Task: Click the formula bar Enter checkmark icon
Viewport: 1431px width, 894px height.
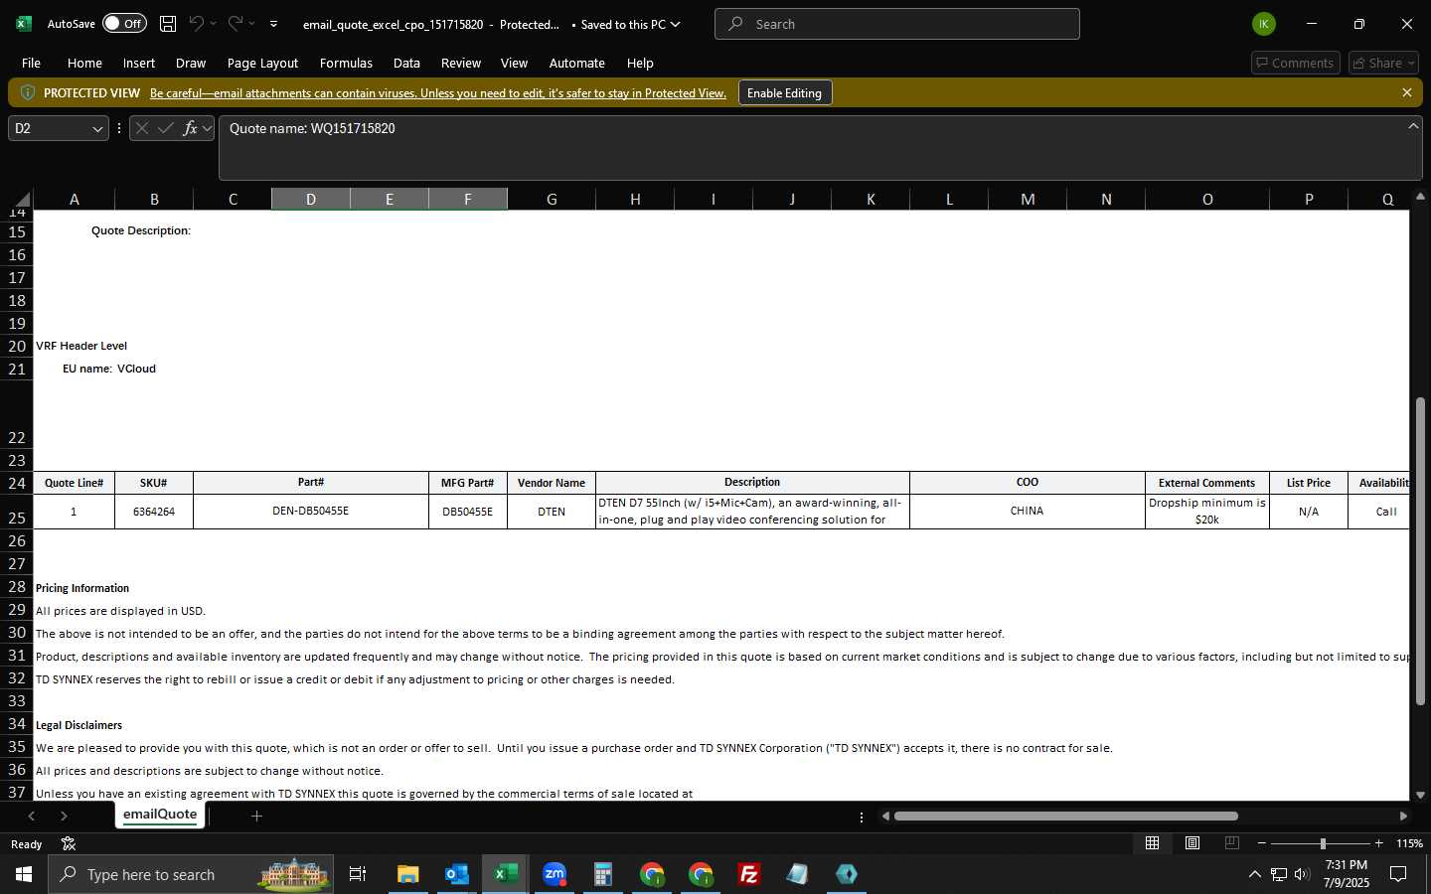Action: point(165,128)
